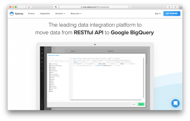Go forward using the browser forward arrow
This screenshot has height=121, width=190.
point(24,7)
